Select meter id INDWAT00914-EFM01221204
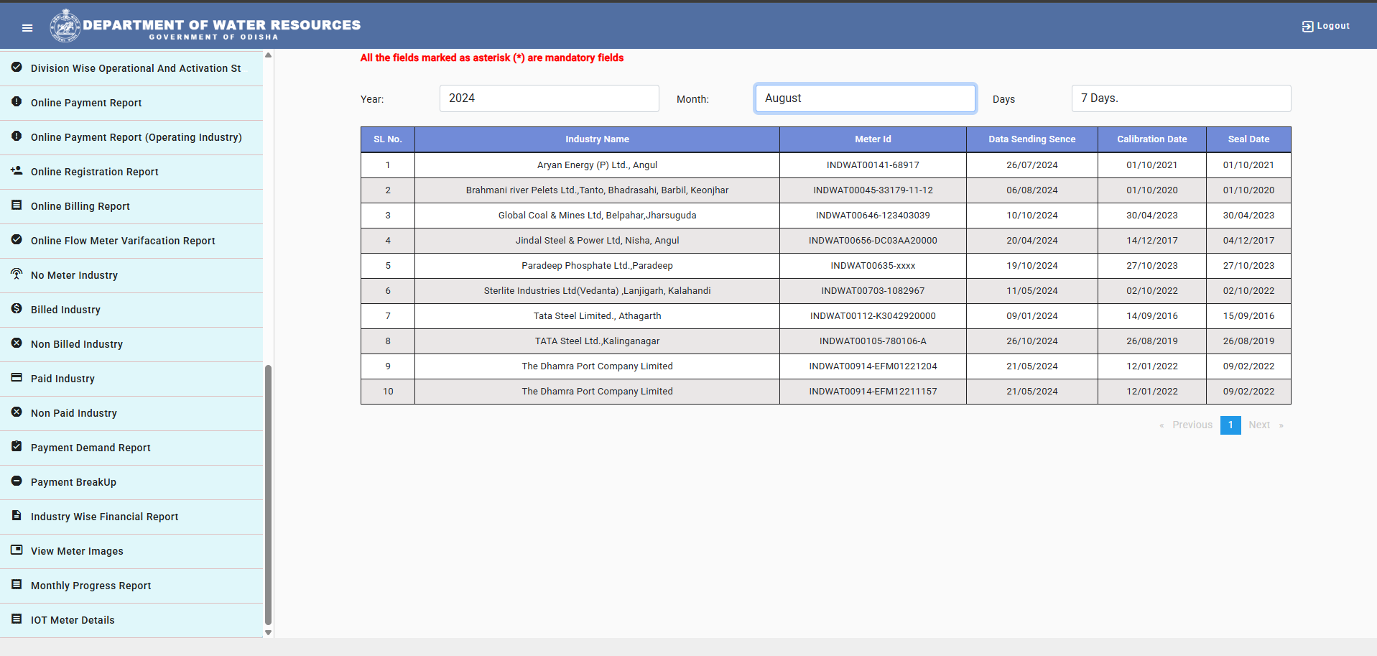This screenshot has width=1377, height=656. point(873,366)
